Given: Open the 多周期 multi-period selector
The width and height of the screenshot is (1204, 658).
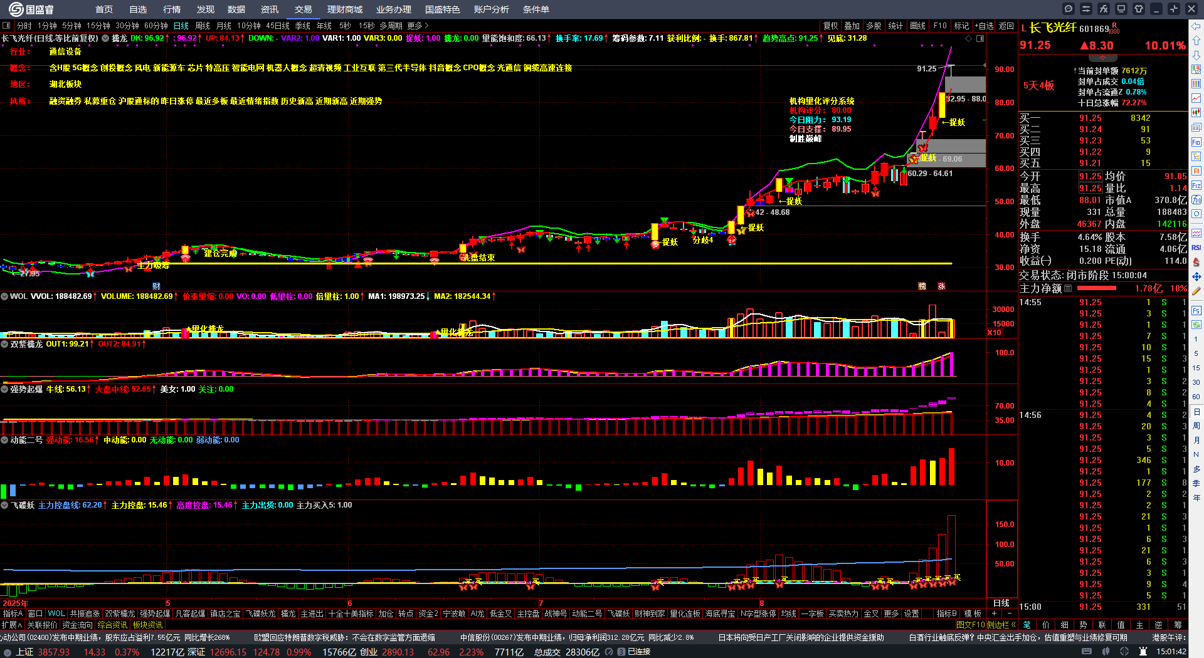Looking at the screenshot, I should pyautogui.click(x=391, y=26).
